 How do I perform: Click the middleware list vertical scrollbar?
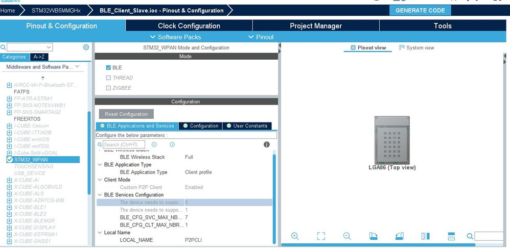[x=89, y=153]
